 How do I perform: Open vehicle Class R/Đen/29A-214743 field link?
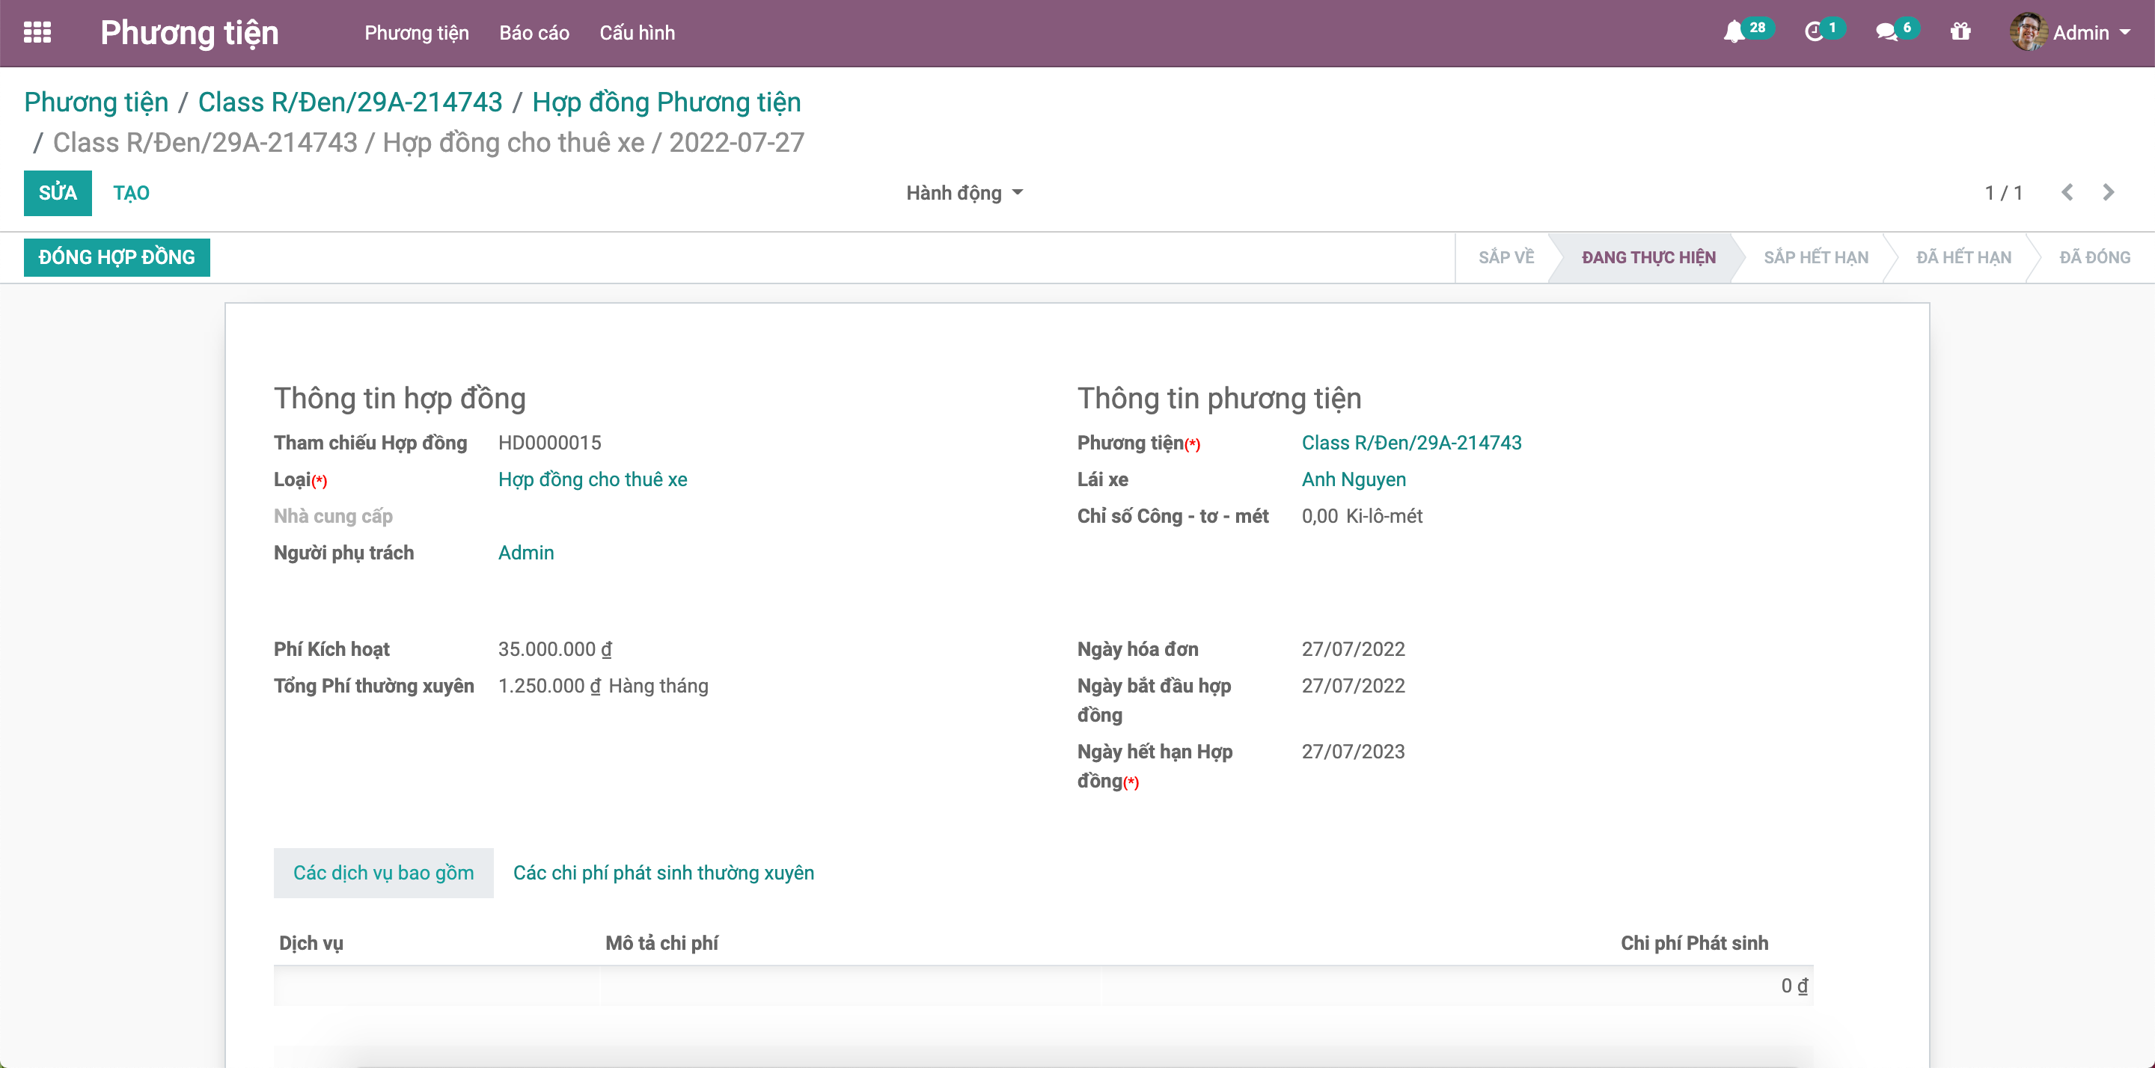coord(1411,444)
